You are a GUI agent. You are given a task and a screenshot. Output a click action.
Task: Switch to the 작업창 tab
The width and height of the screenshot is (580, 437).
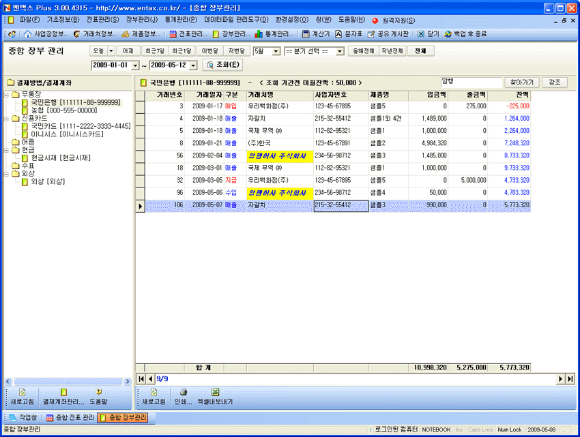click(23, 417)
